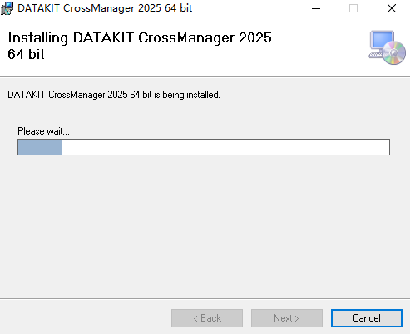Click the disabled Next button
Viewport: 410px width, 334px height.
click(287, 318)
